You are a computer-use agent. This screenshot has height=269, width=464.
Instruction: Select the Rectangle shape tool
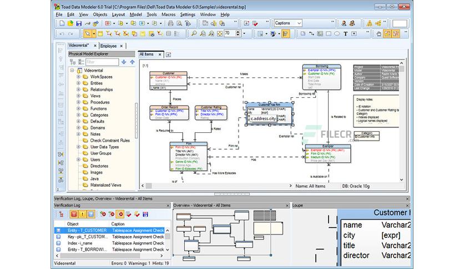pos(329,34)
